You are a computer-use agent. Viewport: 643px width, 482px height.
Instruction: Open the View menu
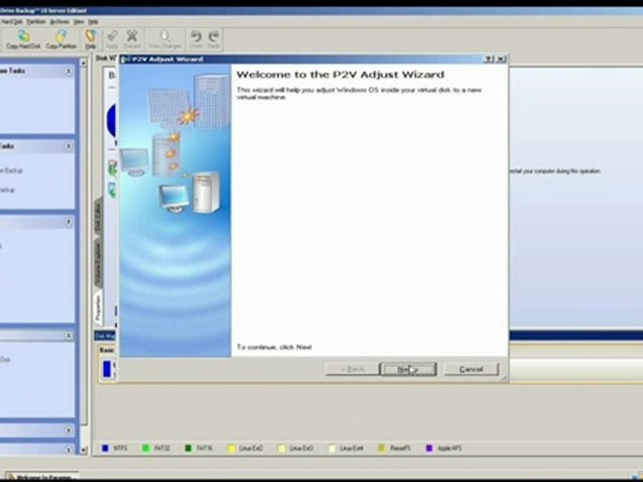pos(79,21)
